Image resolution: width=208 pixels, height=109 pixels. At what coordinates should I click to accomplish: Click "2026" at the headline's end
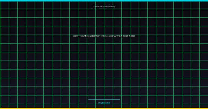point(132,36)
